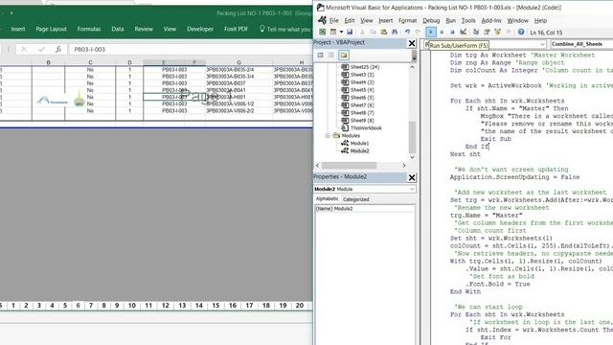Edit the (Name) Module2 property field
Viewport: 613px width, 345px height.
[x=364, y=209]
